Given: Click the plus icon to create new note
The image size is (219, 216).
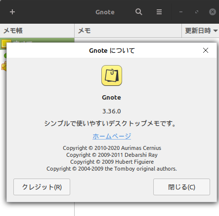Looking at the screenshot, I should click(x=12, y=12).
